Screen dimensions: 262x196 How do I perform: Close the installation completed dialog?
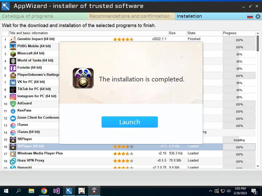[199, 45]
